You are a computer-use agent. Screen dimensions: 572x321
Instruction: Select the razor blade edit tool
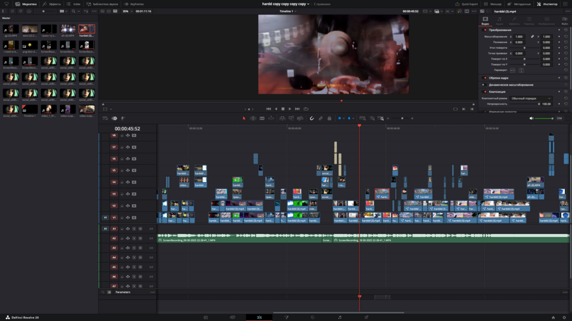(262, 118)
